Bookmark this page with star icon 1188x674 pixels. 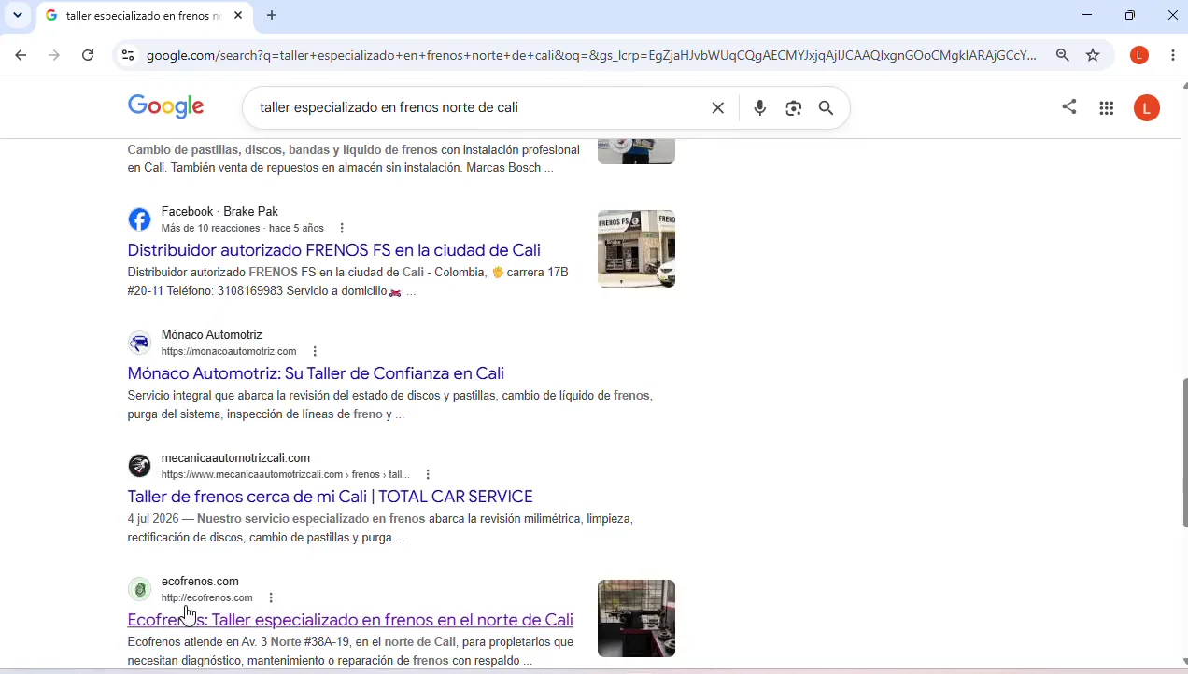(1093, 55)
